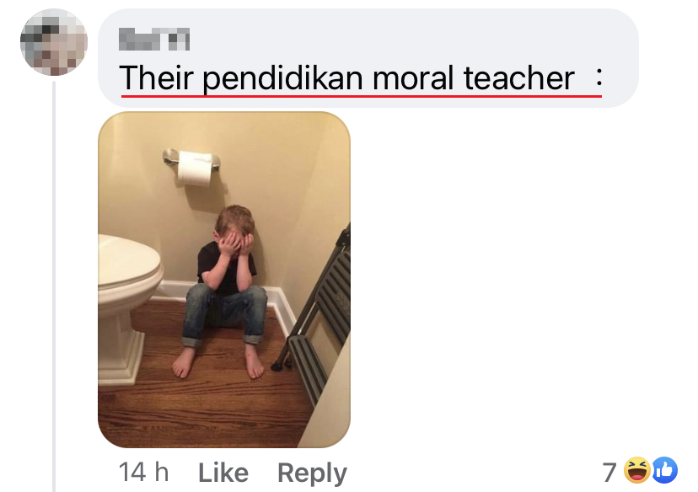Click the blue thumbs-up reaction icon
698x492 pixels.
[665, 470]
